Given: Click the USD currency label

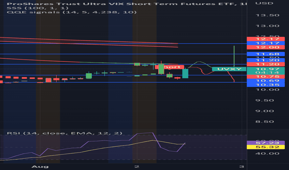Looking at the screenshot, I should [264, 3].
